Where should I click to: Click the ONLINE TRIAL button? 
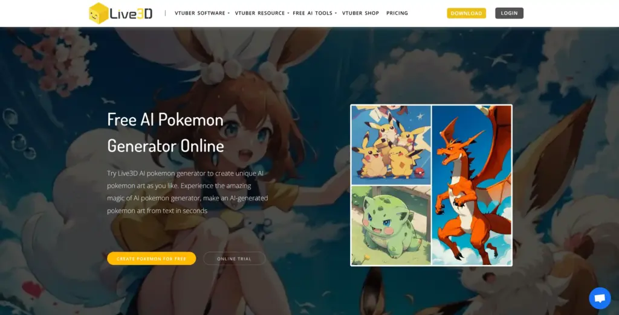(x=234, y=259)
